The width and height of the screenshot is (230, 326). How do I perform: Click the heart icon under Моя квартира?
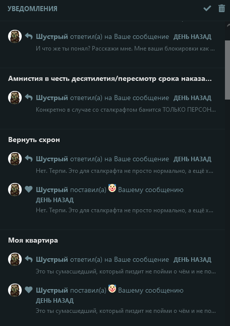[29, 290]
